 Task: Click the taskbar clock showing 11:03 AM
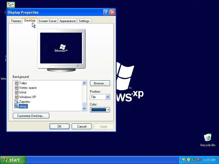pyautogui.click(x=209, y=160)
